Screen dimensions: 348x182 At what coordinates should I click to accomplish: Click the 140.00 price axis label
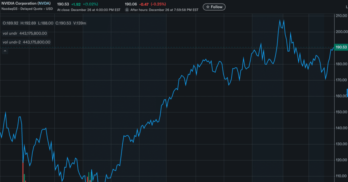pos(341,128)
